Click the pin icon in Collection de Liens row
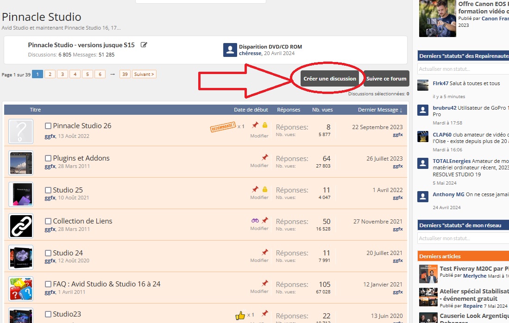Screen dimensions: 509x323 (265, 220)
